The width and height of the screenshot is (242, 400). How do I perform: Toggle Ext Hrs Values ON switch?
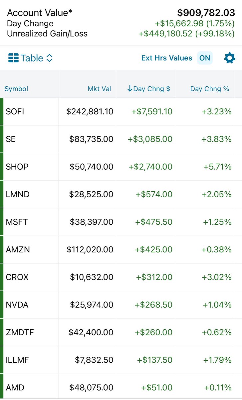205,58
